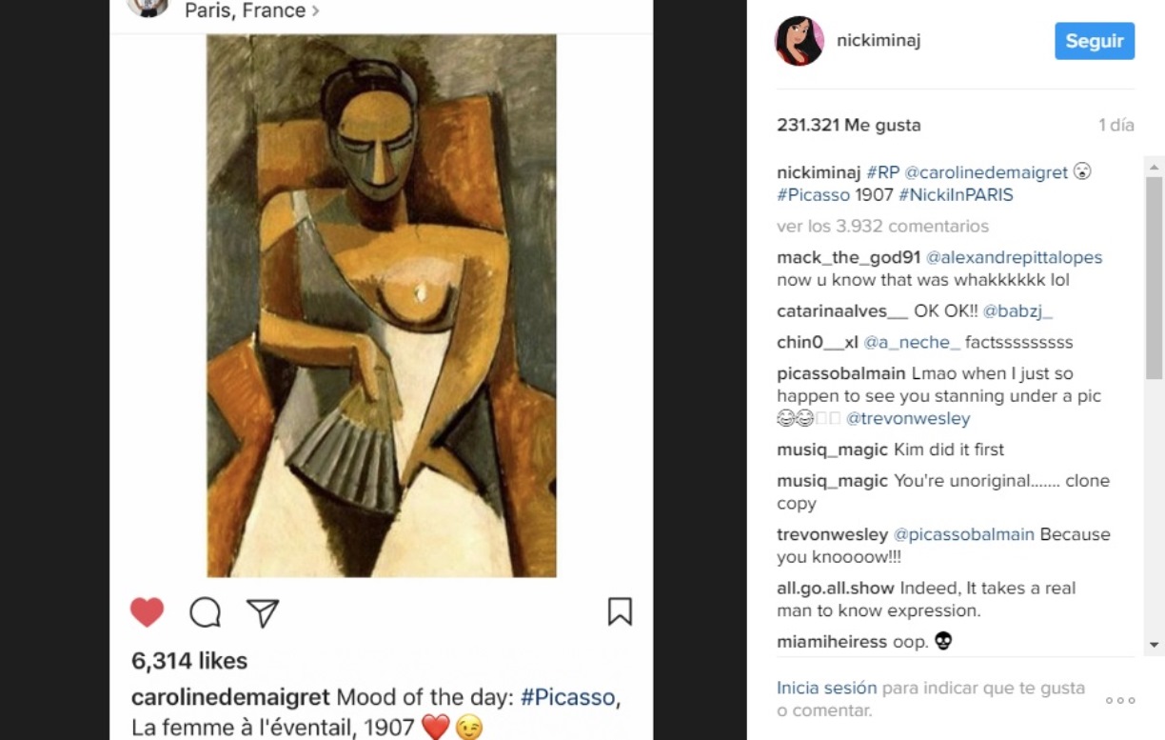
Task: Open the Paris, France location chevron
Action: point(315,11)
